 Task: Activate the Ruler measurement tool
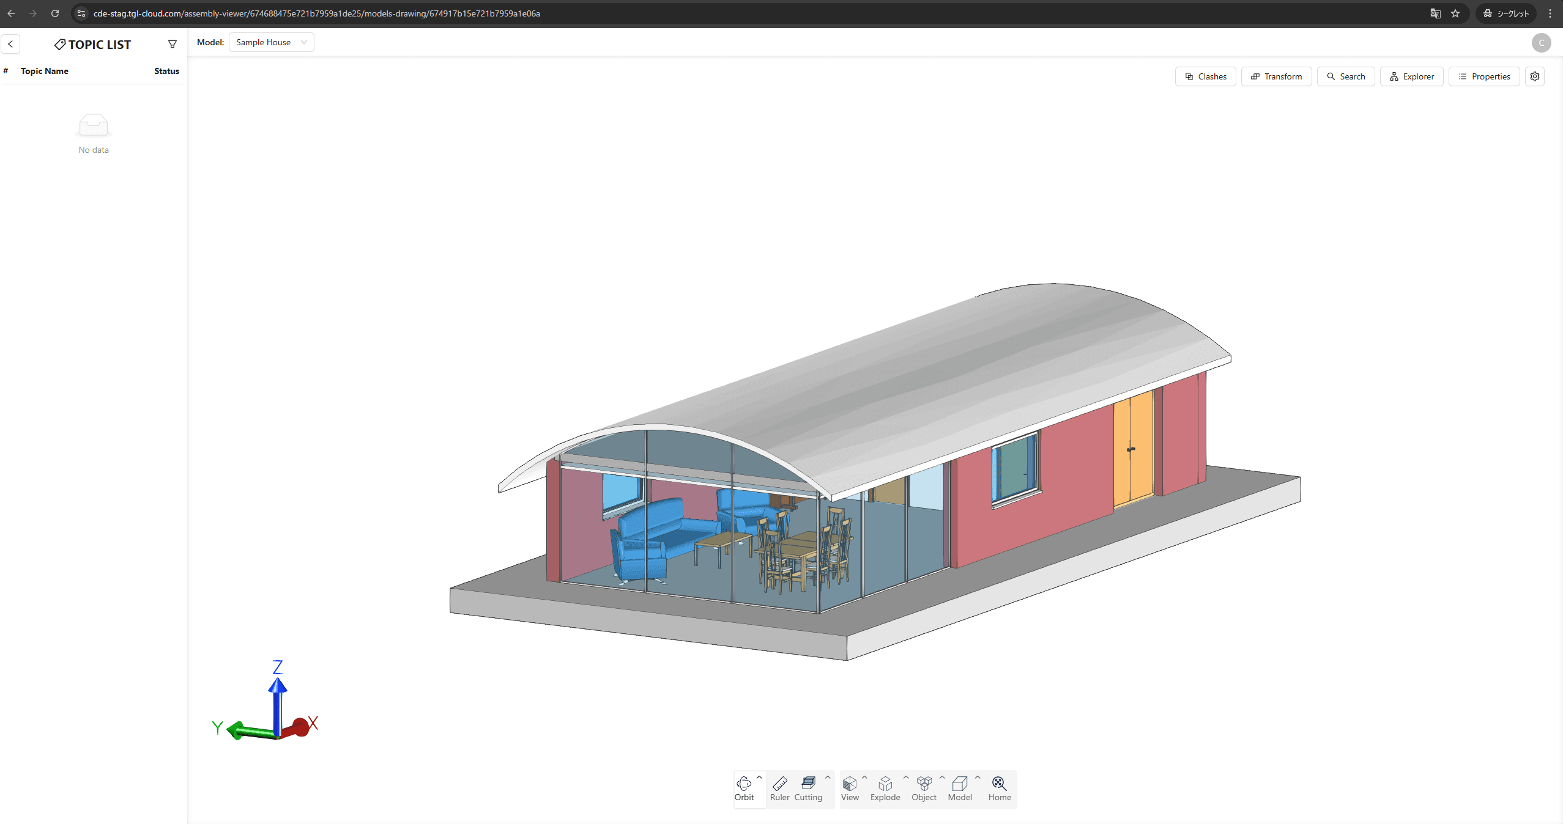tap(779, 789)
